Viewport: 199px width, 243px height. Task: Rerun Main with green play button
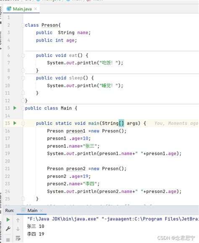tap(8, 219)
